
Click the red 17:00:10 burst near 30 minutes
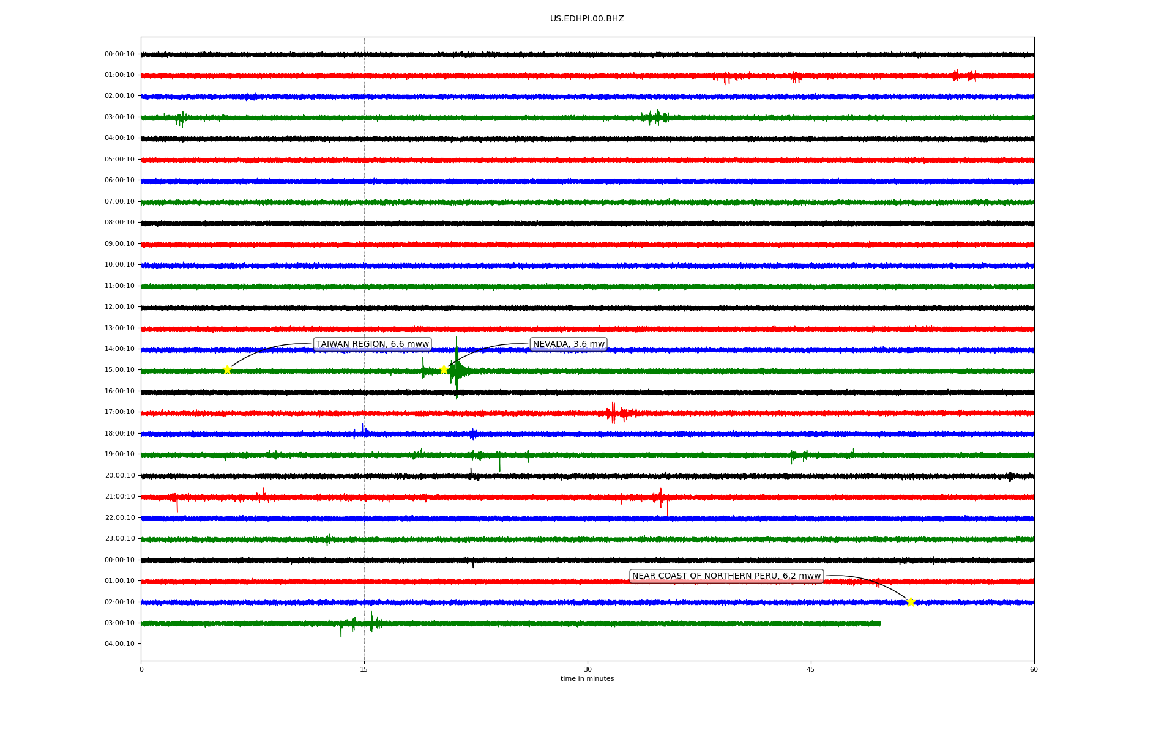tap(613, 413)
